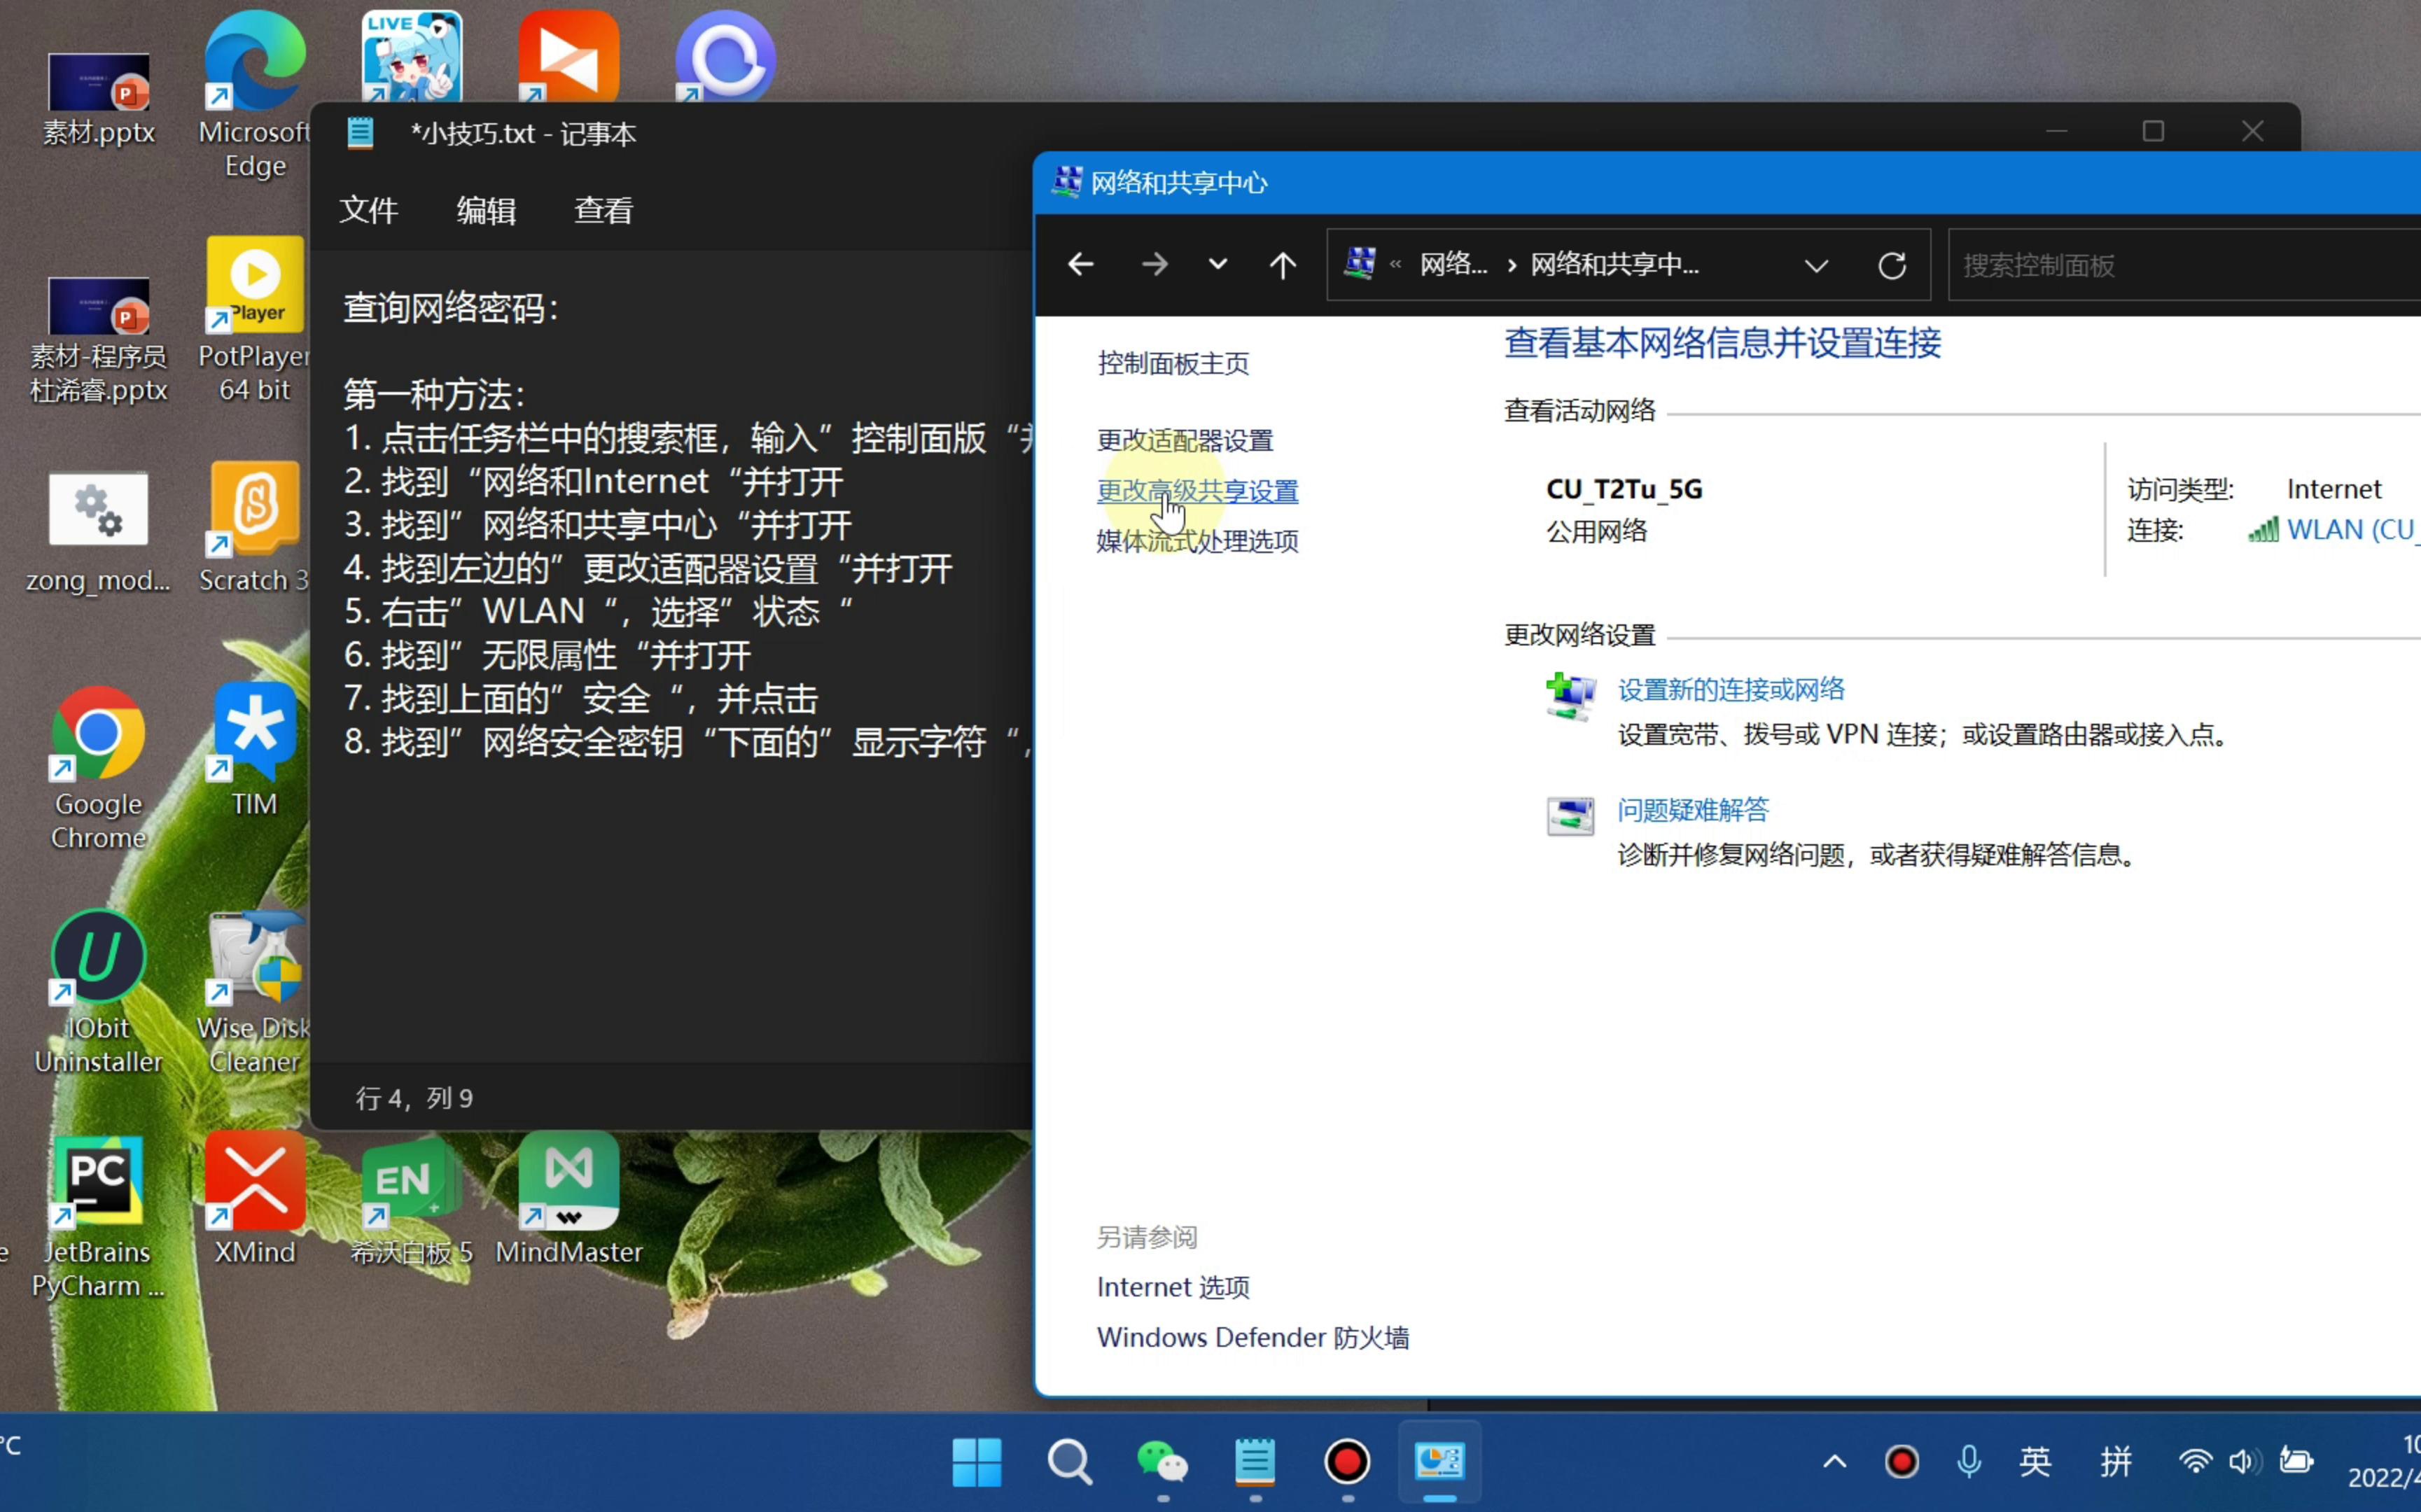This screenshot has width=2421, height=1512.
Task: Open 编辑 menu in Notepad
Action: [x=486, y=210]
